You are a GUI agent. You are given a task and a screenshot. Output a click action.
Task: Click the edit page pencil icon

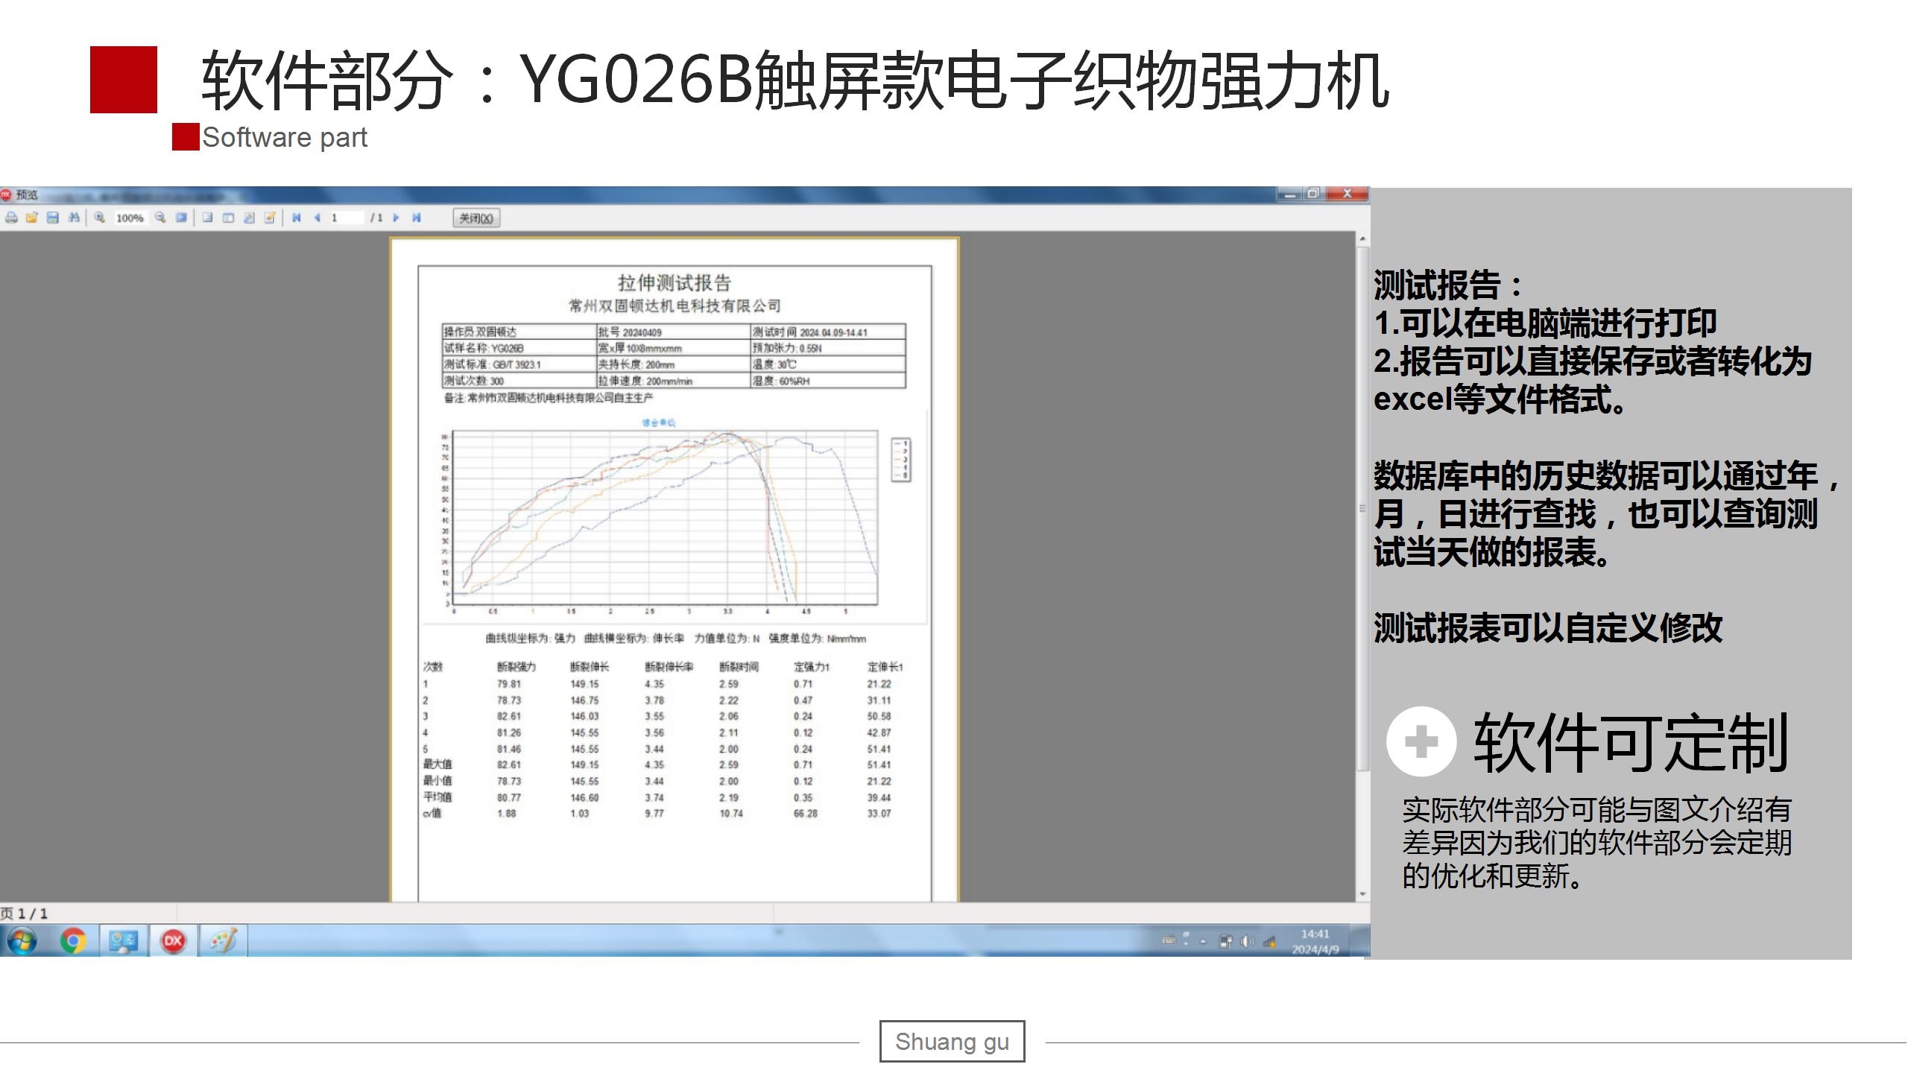point(270,218)
